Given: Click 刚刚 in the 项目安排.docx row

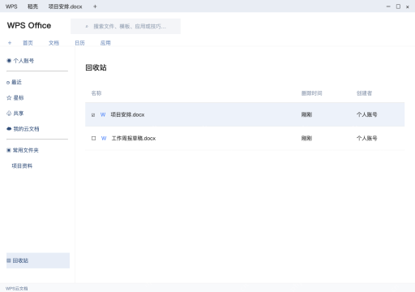Looking at the screenshot, I should coord(306,114).
